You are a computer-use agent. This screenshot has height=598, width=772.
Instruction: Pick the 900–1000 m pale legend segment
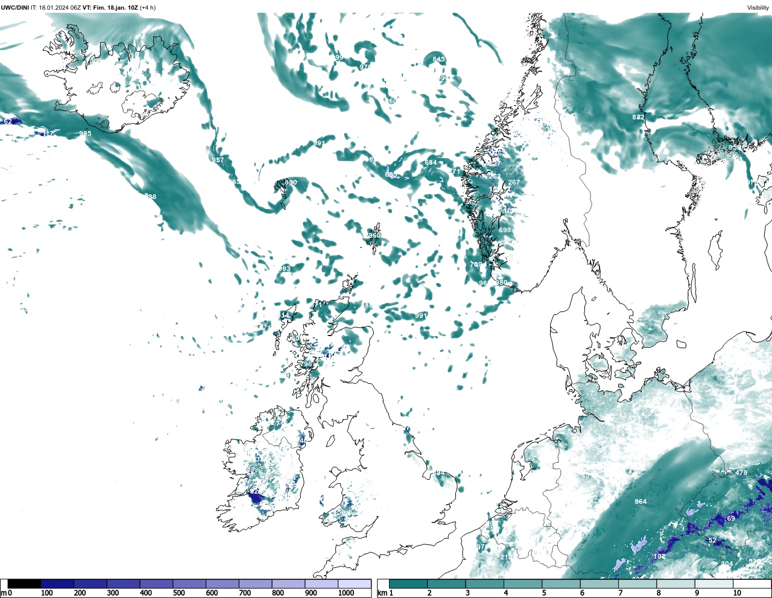click(321, 584)
